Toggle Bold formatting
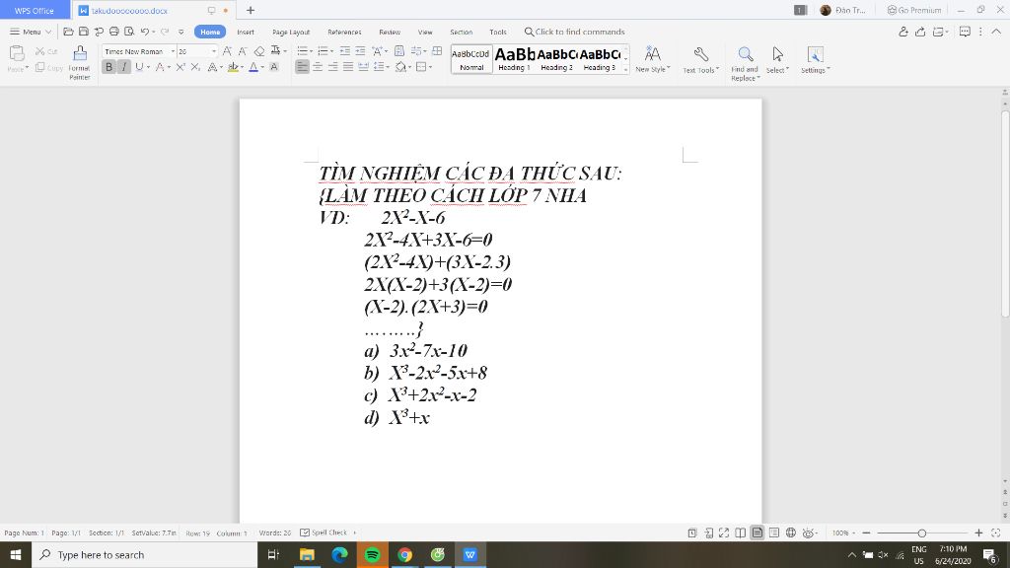The width and height of the screenshot is (1010, 568). tap(108, 67)
